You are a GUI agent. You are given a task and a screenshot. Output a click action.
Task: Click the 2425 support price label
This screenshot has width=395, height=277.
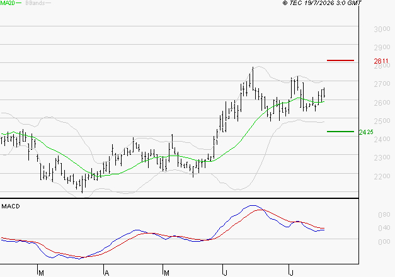366,132
